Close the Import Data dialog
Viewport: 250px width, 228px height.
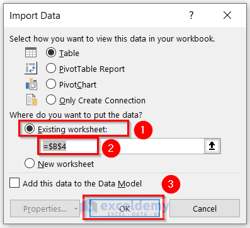[227, 15]
